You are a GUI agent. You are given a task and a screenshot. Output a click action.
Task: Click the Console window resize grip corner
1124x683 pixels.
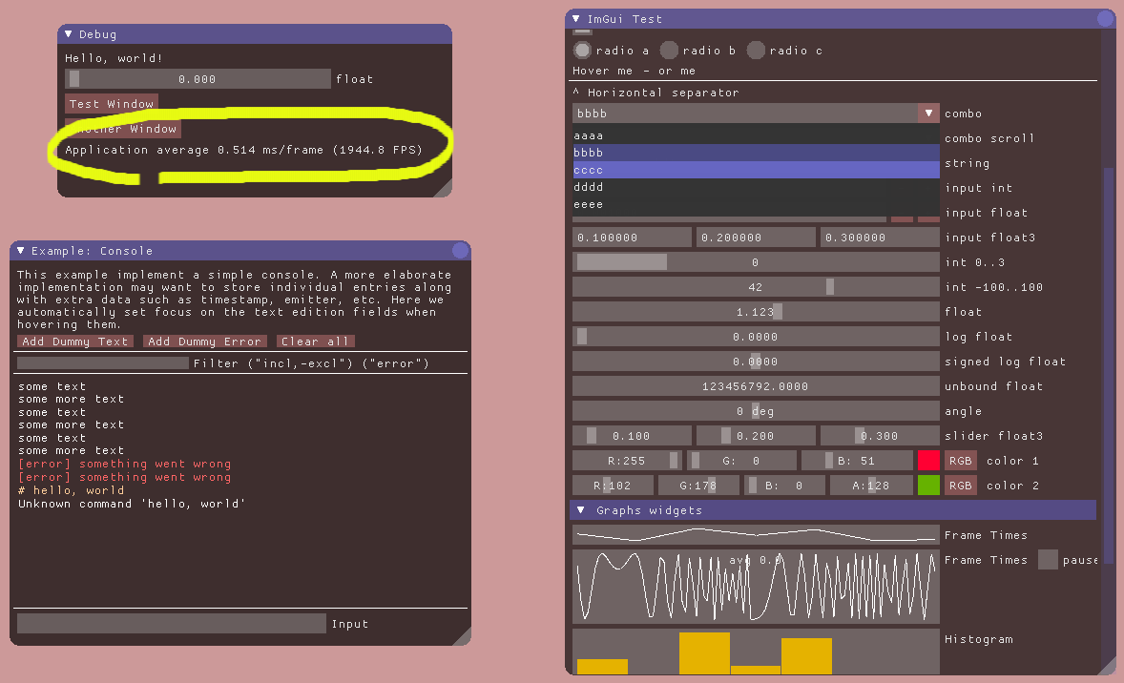pos(462,636)
